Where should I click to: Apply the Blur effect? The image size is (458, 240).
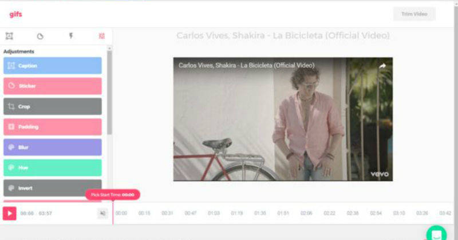point(53,147)
